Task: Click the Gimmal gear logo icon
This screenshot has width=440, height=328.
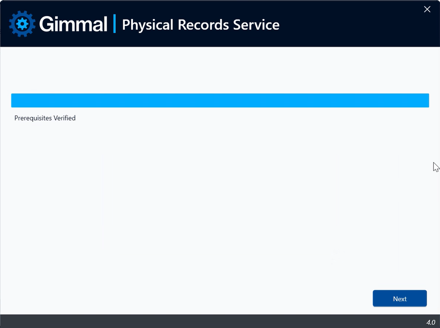Action: tap(22, 24)
